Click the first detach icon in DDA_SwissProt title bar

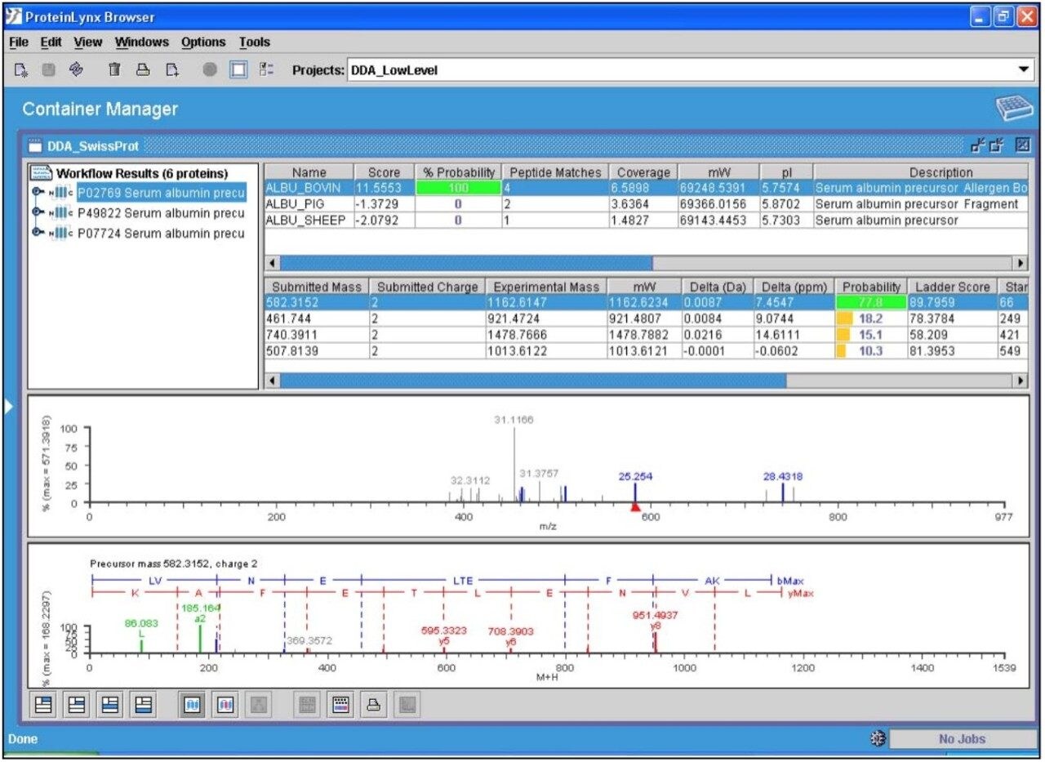pyautogui.click(x=976, y=146)
